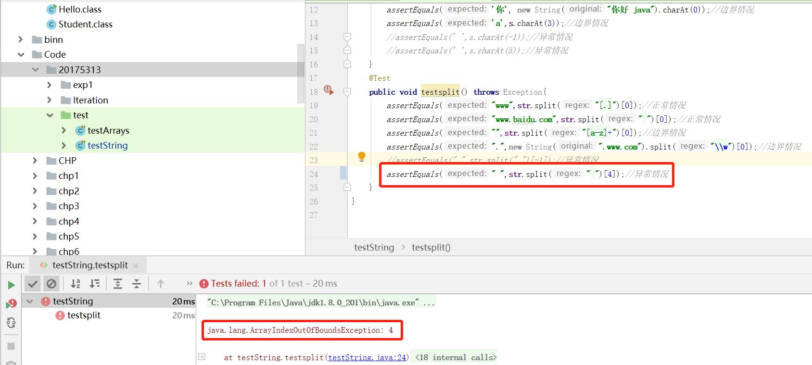Sort test results alphabetically
Image resolution: width=812 pixels, height=365 pixels.
76,284
